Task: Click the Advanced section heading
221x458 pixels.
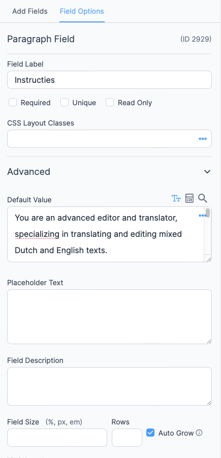Action: [28, 171]
